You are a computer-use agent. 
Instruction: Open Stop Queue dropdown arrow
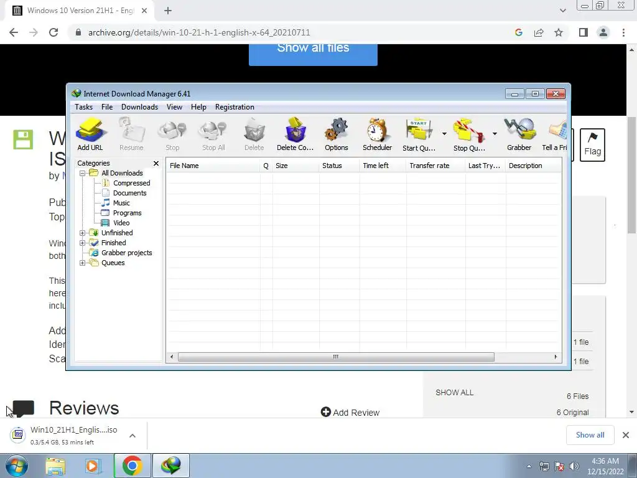tap(495, 134)
